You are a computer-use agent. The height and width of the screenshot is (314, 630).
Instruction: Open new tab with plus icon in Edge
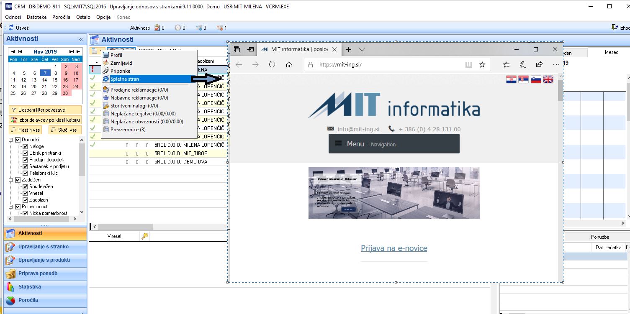coord(348,49)
